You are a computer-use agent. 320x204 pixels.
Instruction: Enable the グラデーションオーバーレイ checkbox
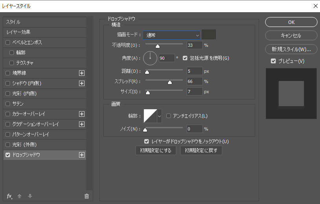tap(8, 124)
